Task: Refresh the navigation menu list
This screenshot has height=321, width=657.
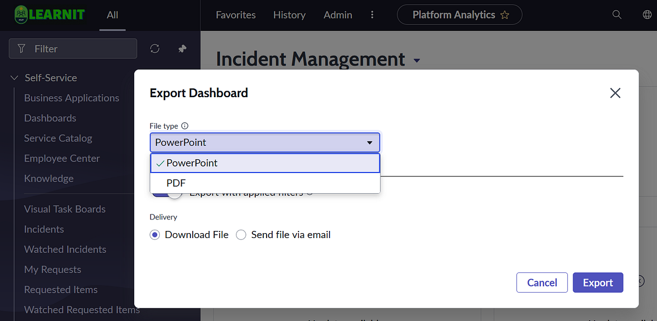Action: [154, 49]
